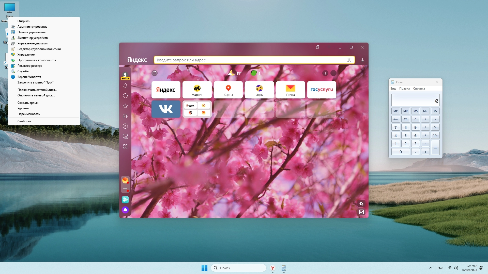Click the screenshot tool sidebar icon
This screenshot has height=274, width=488.
(x=125, y=136)
